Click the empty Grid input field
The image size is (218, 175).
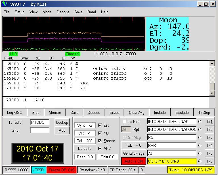(40, 130)
